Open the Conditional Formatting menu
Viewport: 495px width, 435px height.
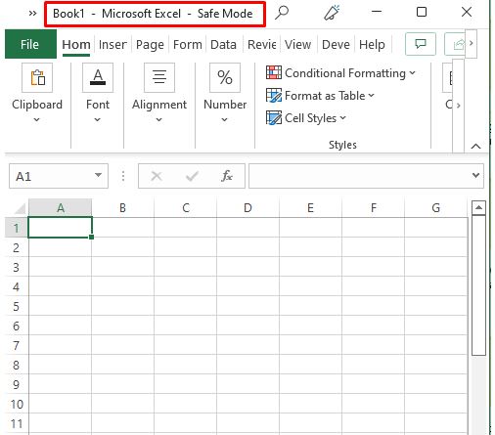(x=340, y=73)
